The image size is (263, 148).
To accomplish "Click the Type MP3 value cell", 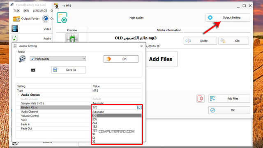I will 117,90.
